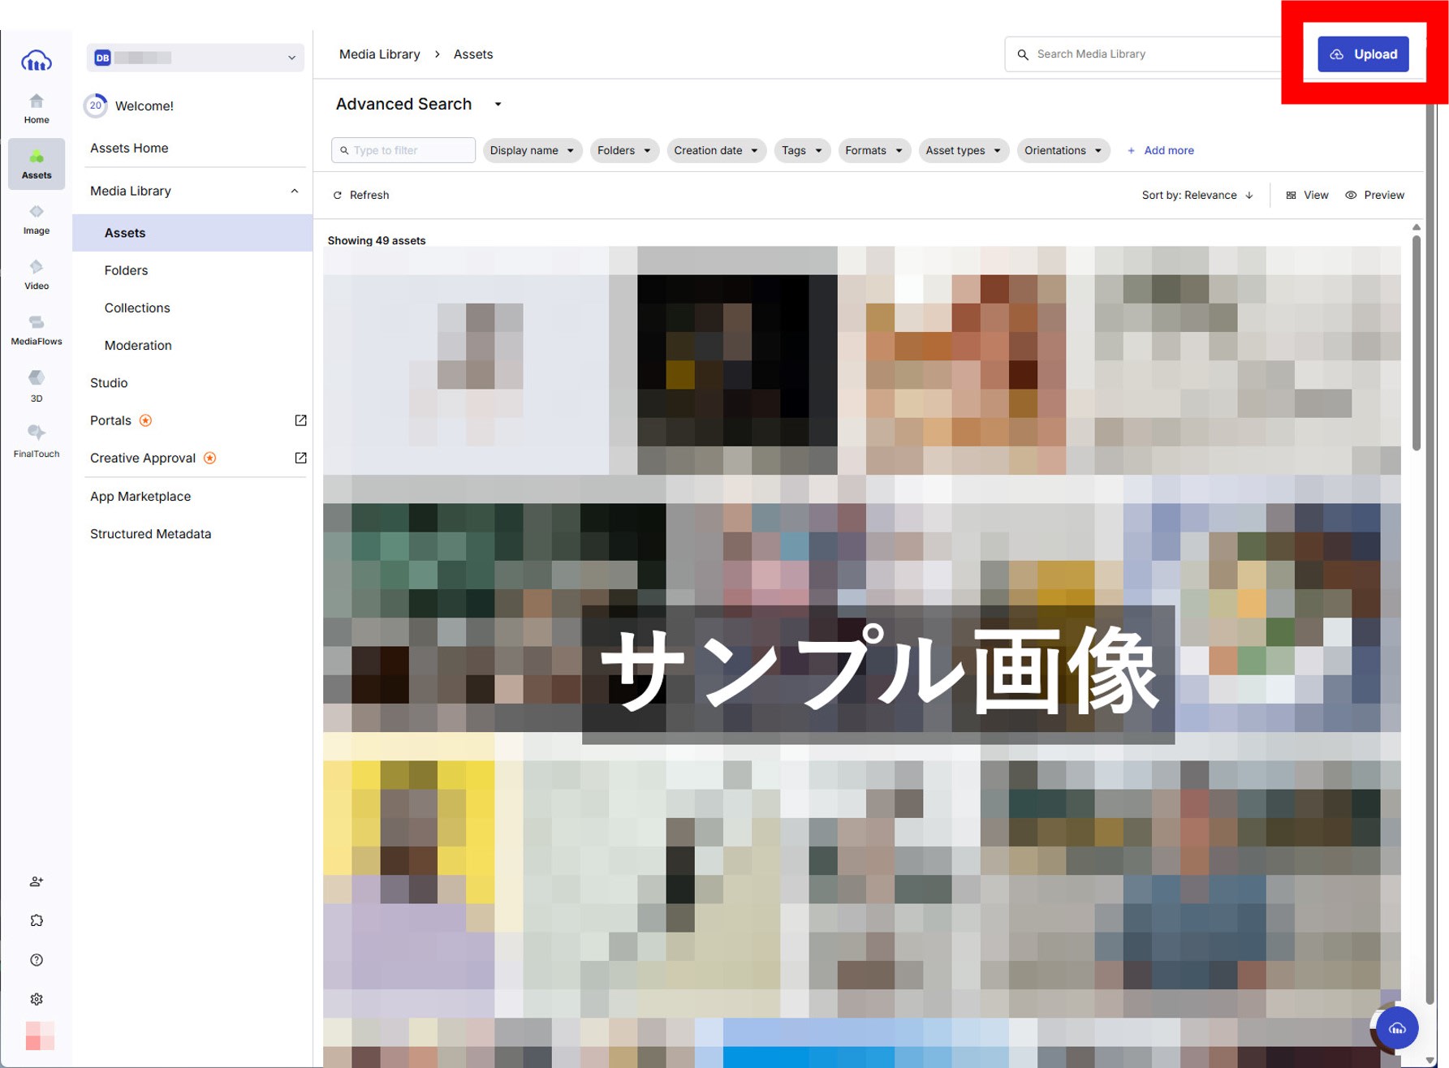Open the Asset types filter dropdown
The width and height of the screenshot is (1449, 1068).
pos(964,150)
